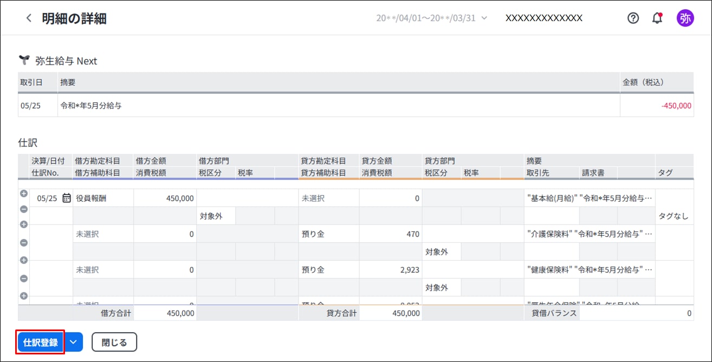Remove the 介護保険料 line with its minus icon
Image resolution: width=712 pixels, height=362 pixels.
point(24,243)
